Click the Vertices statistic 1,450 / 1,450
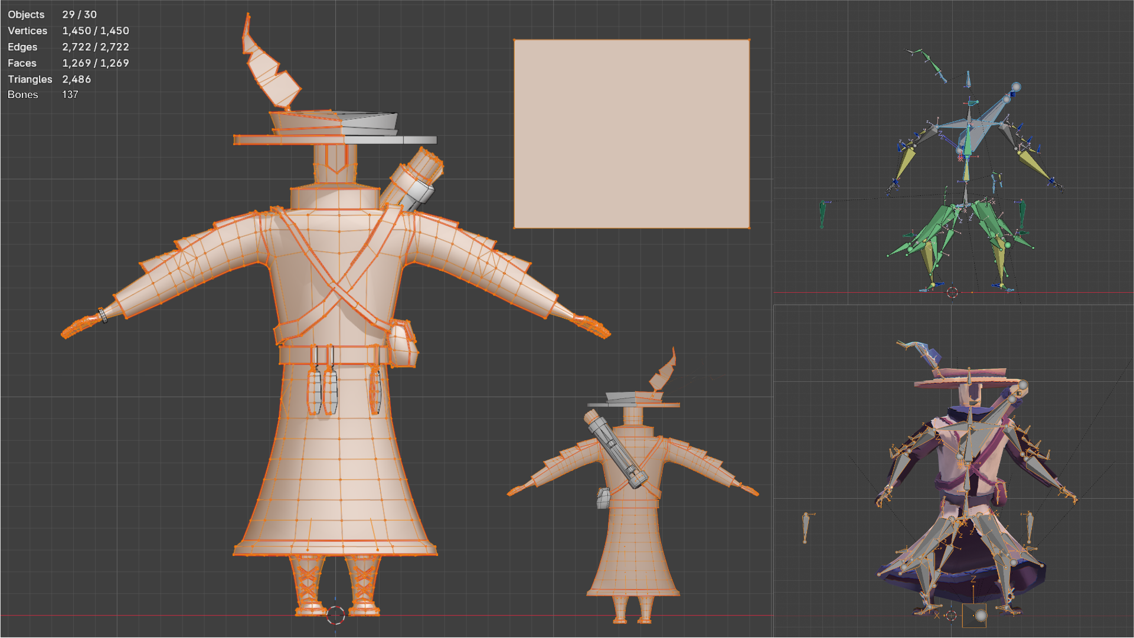This screenshot has height=638, width=1134. click(x=95, y=31)
